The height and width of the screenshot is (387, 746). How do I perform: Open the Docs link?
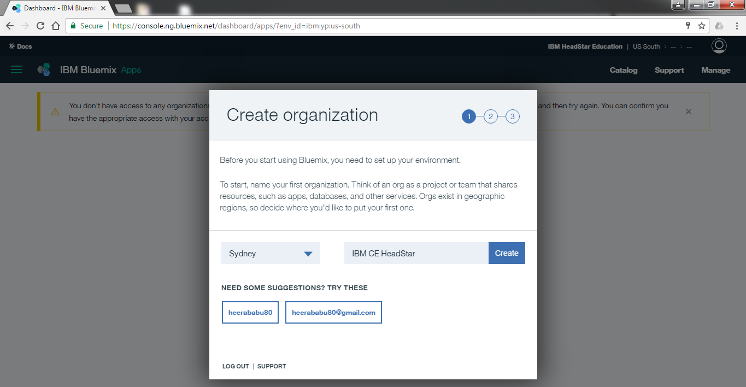pos(21,46)
